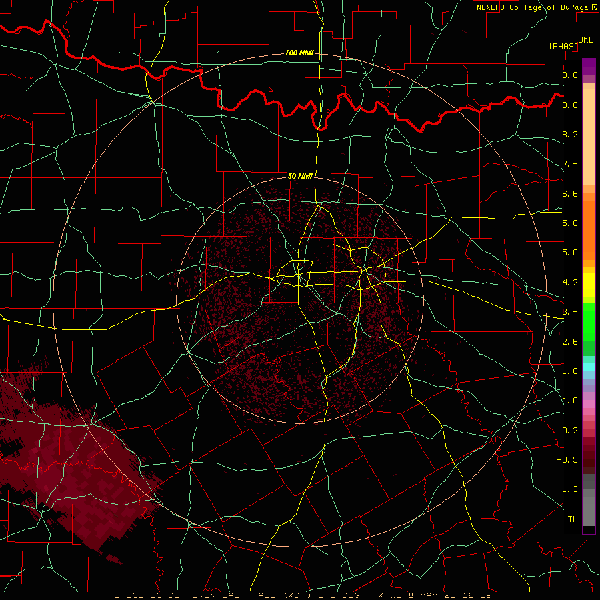Viewport: 600px width, 600px height.
Task: Click the 4.2 value on the color scale
Action: (x=570, y=283)
